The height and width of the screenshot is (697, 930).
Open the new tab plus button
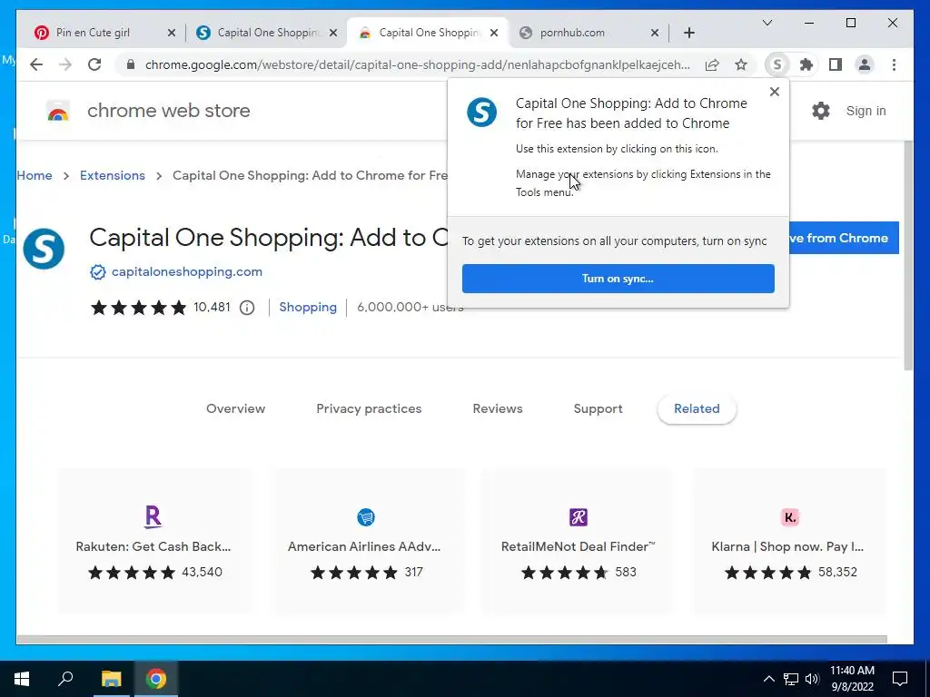[688, 33]
